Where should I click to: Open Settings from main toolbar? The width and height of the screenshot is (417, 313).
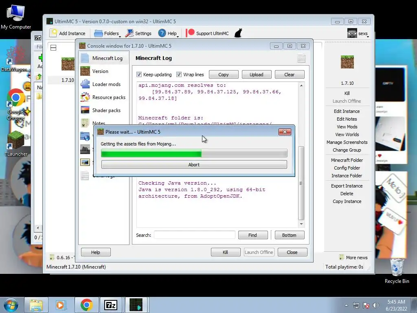tap(138, 33)
